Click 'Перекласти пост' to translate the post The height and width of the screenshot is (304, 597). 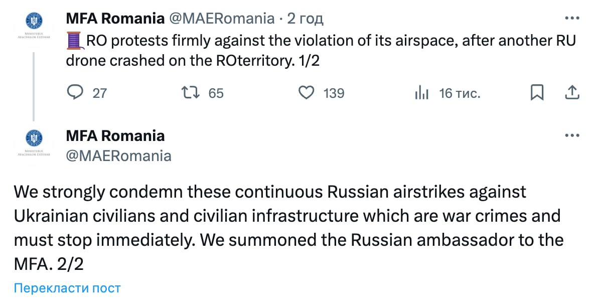coord(67,288)
